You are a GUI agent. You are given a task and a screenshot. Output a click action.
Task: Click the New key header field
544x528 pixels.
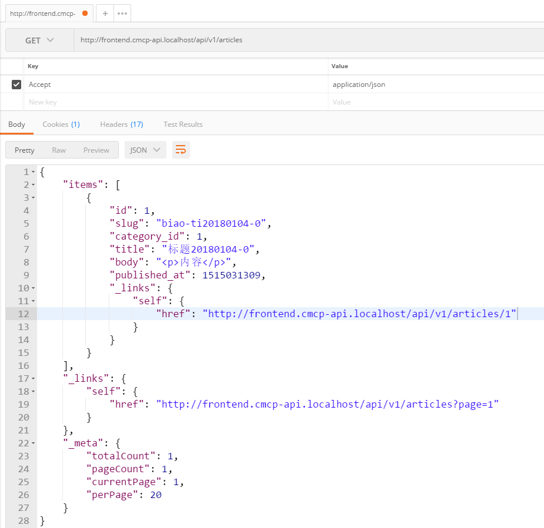(x=176, y=102)
